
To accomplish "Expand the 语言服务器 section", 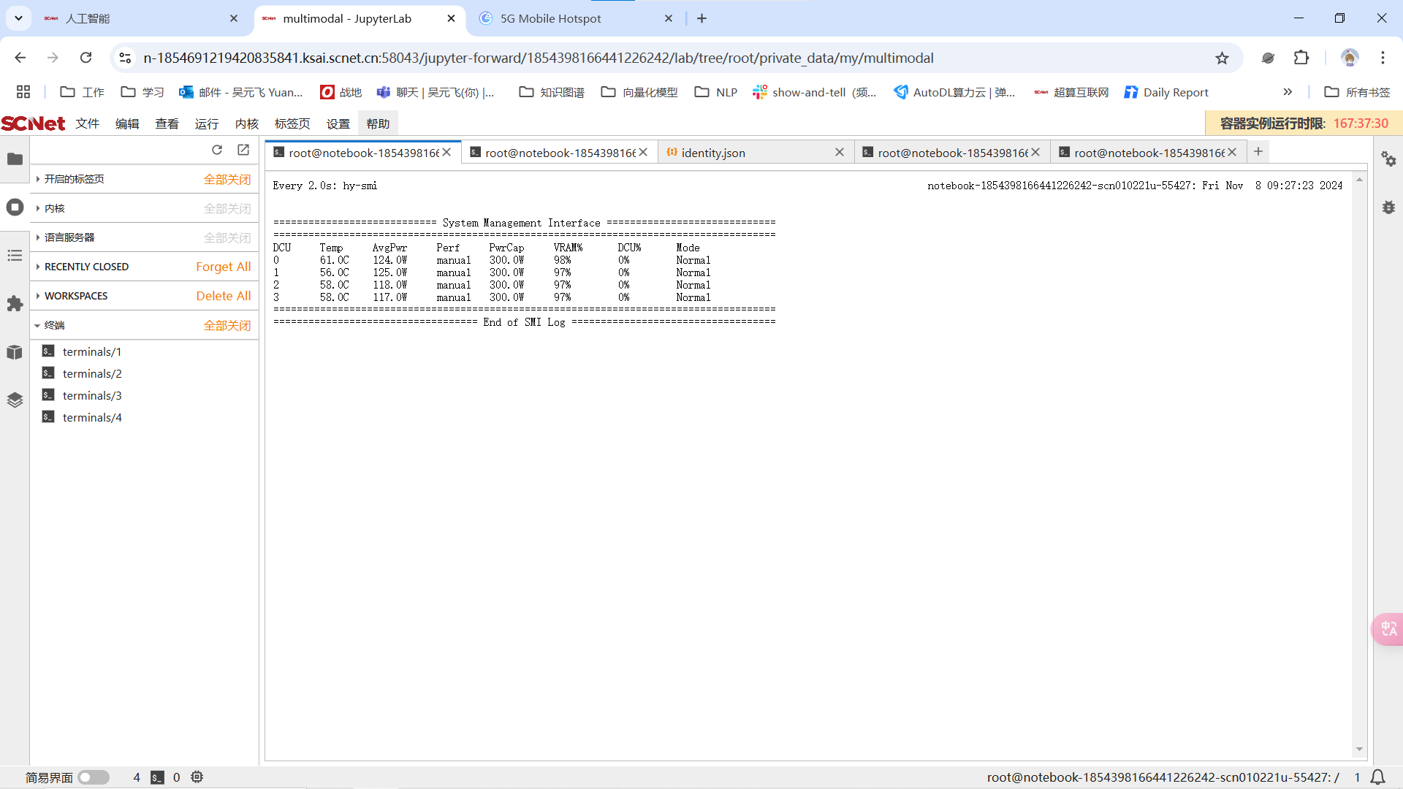I will 65,237.
